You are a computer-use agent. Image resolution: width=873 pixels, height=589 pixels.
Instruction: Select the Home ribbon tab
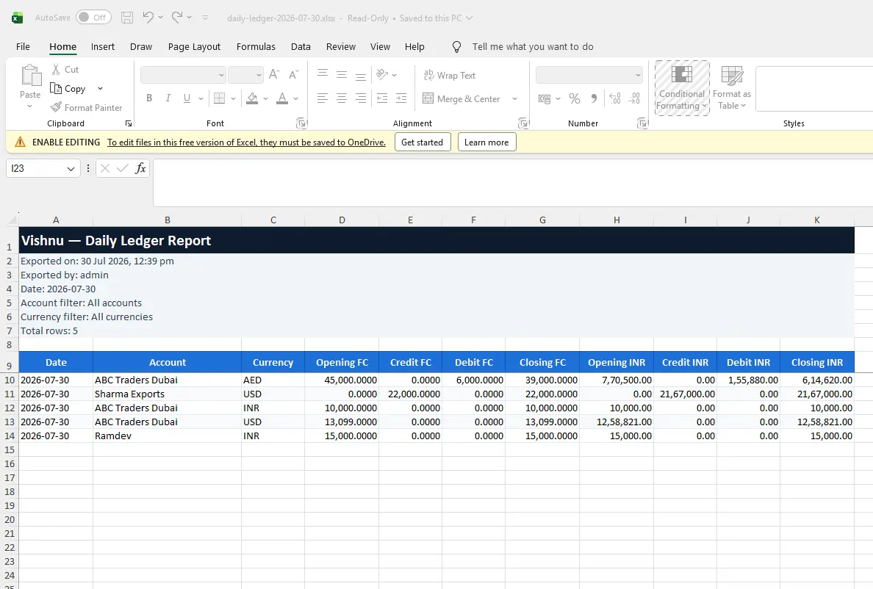pyautogui.click(x=63, y=47)
